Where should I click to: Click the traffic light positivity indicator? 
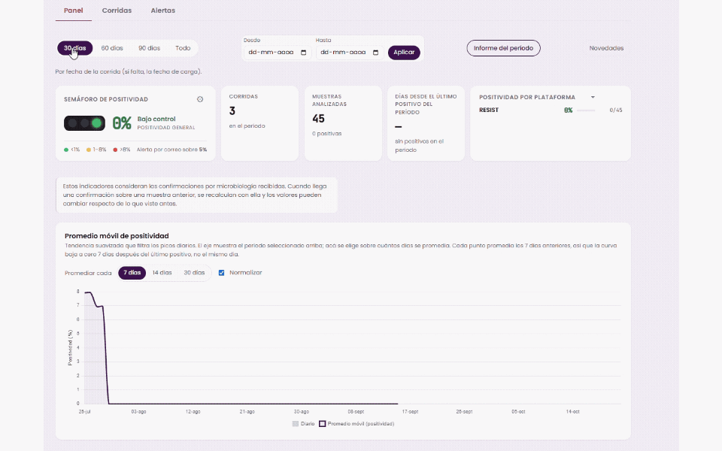(84, 123)
